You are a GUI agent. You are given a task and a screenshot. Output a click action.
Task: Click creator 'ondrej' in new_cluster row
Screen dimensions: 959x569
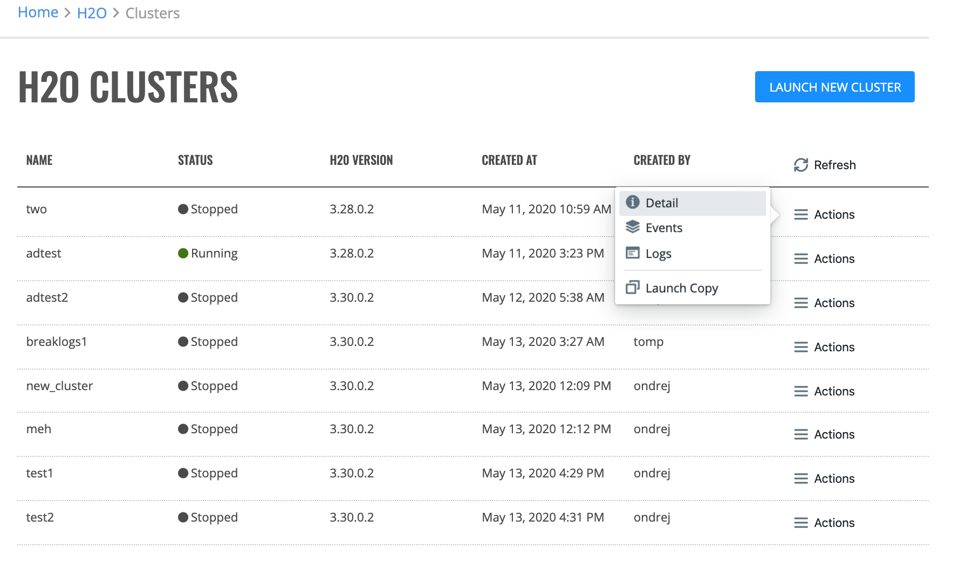coord(652,386)
